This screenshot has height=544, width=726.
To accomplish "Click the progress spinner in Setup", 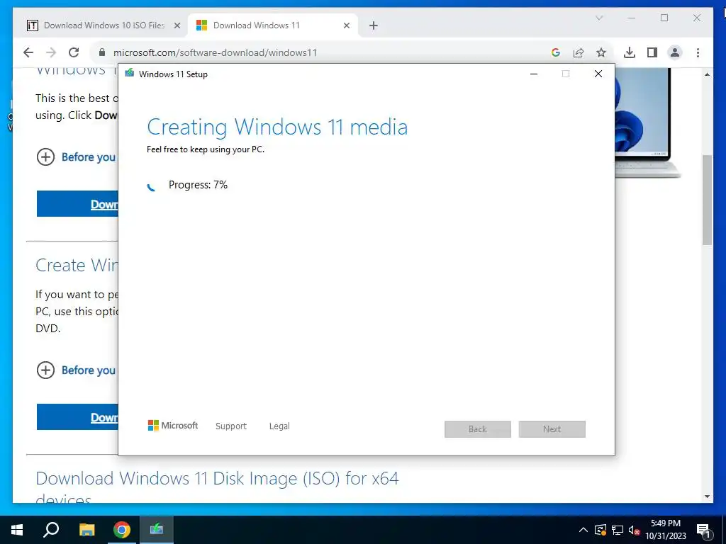I will coord(151,187).
